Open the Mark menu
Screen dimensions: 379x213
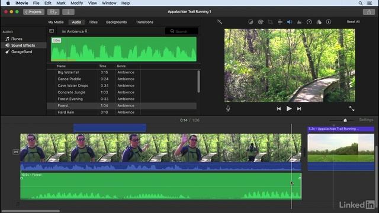point(60,3)
